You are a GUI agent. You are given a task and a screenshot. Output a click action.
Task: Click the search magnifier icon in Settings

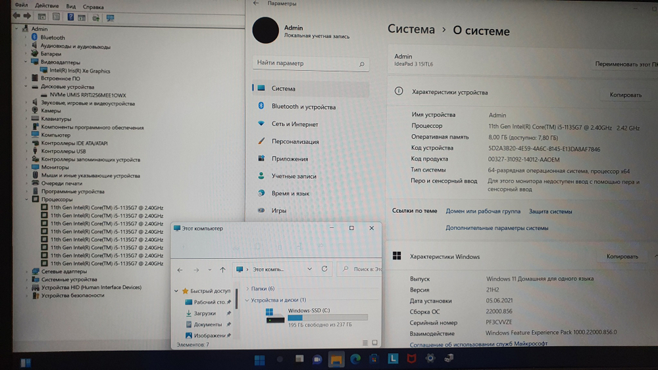(x=362, y=64)
